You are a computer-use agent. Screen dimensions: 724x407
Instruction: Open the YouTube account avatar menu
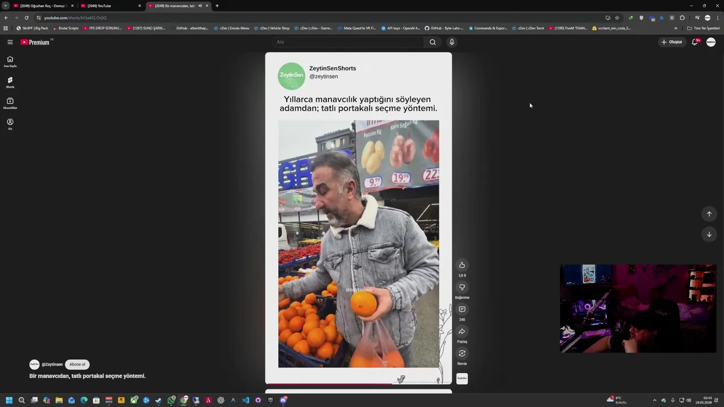click(x=711, y=42)
